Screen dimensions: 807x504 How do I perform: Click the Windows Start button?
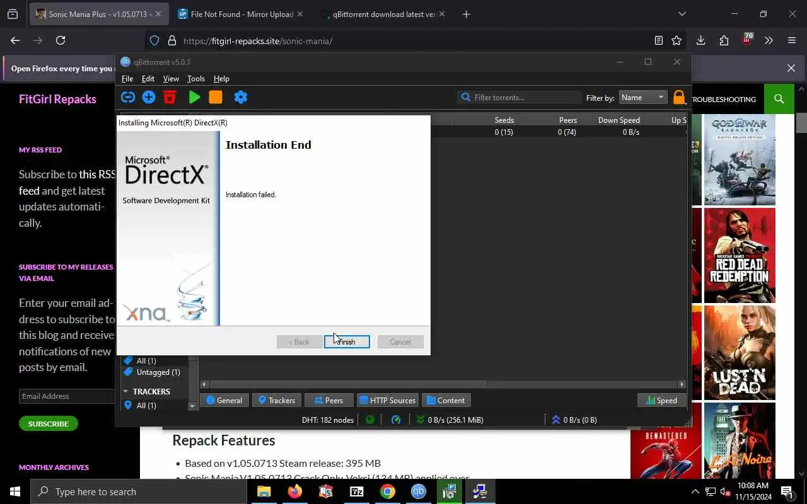[15, 491]
